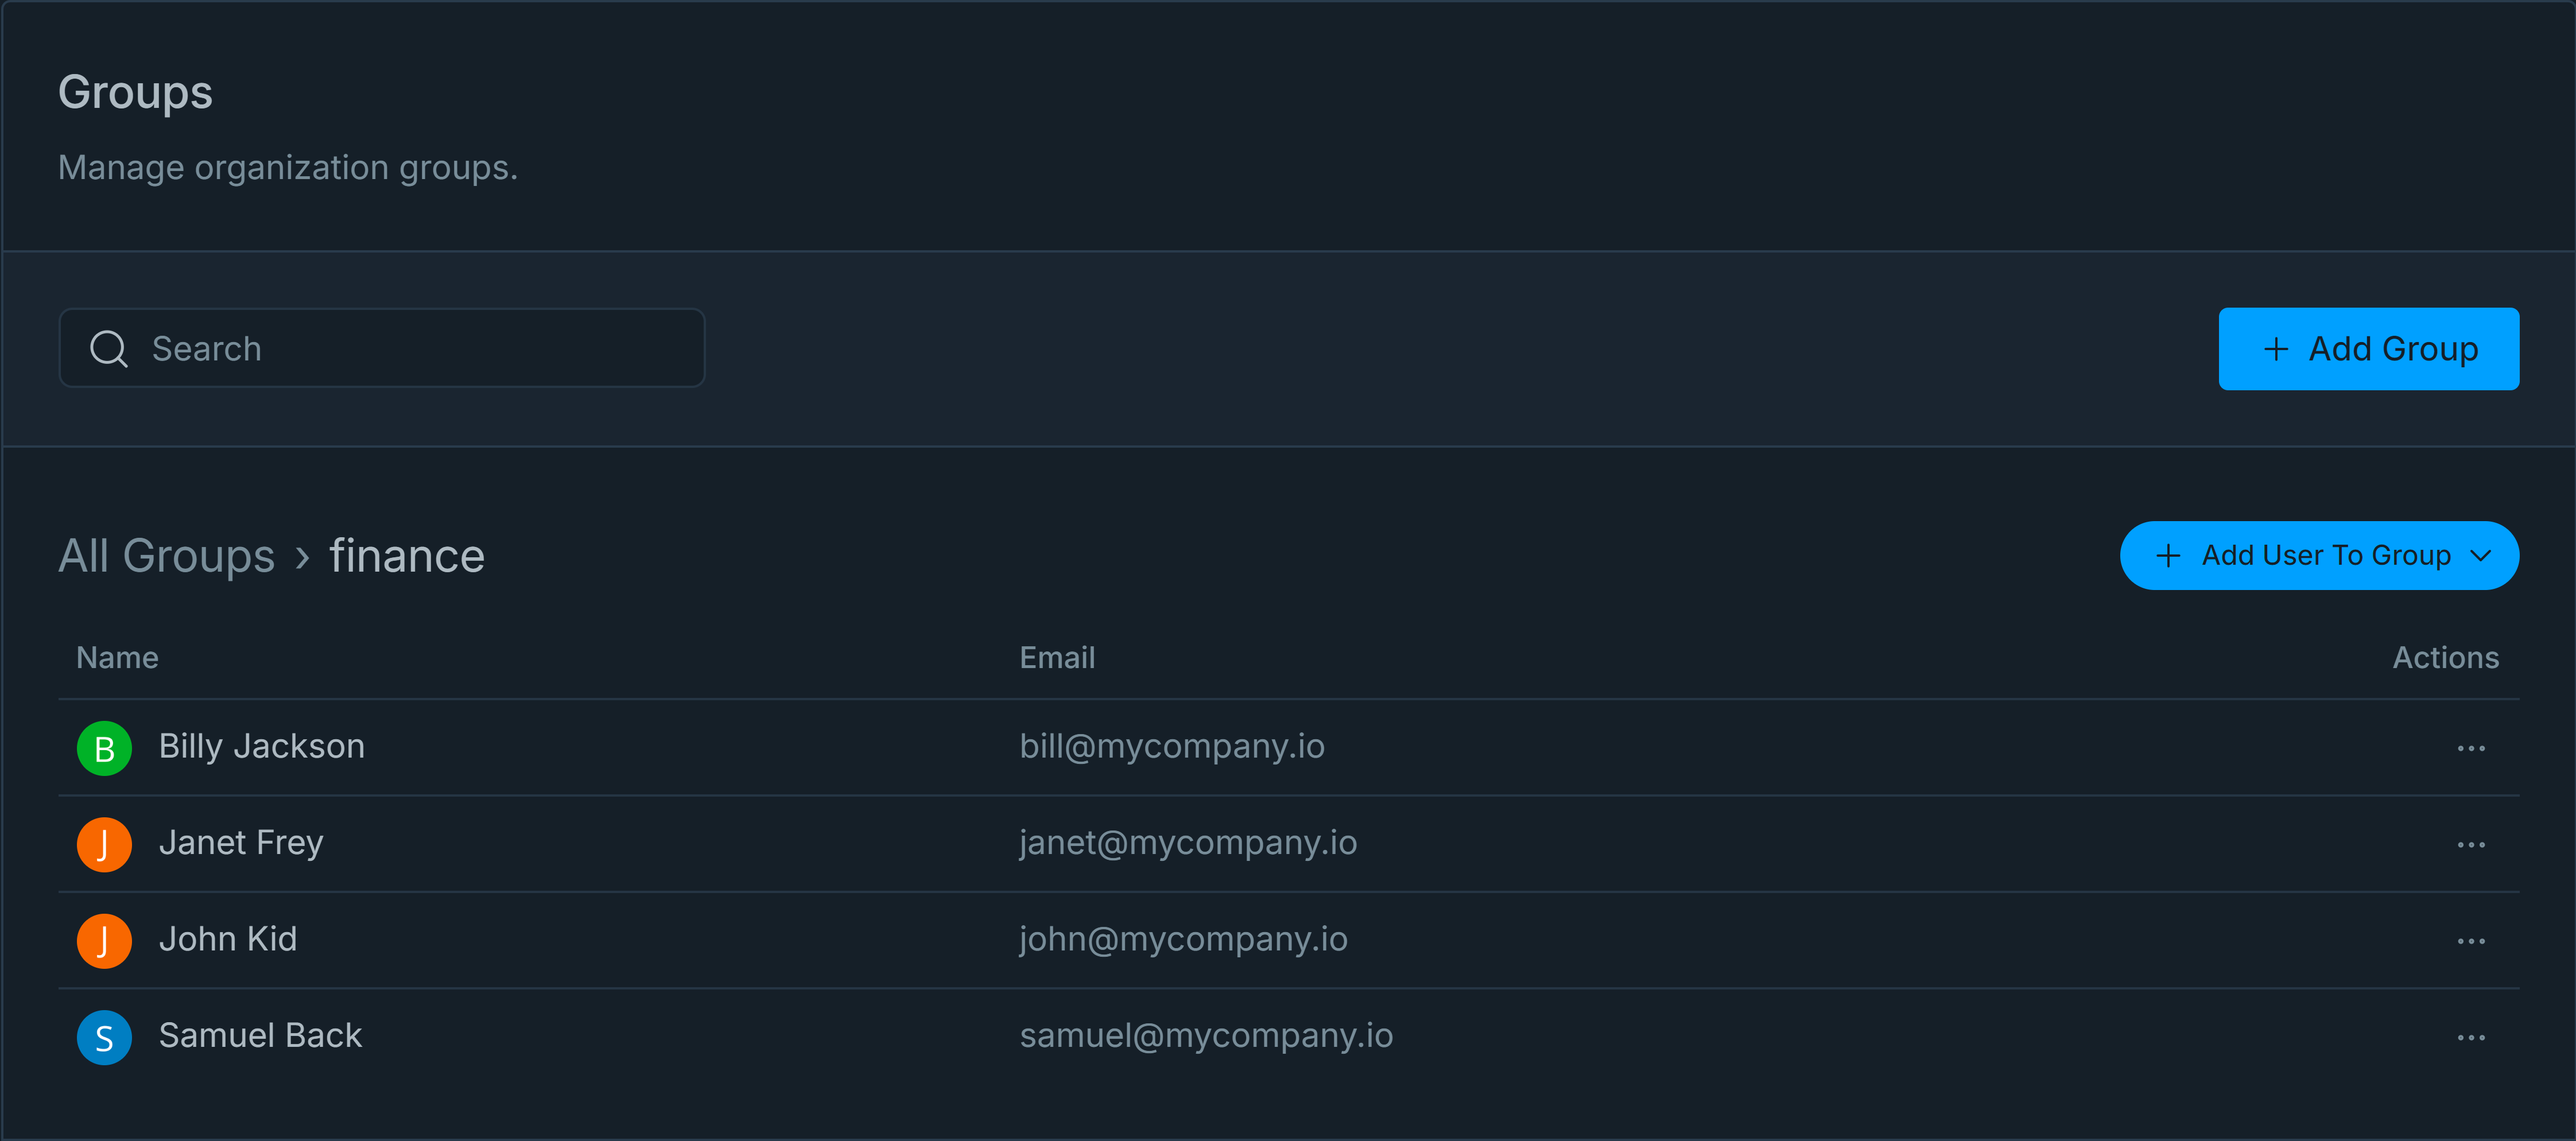The height and width of the screenshot is (1141, 2576).
Task: Sort by the Name column header
Action: (x=117, y=657)
